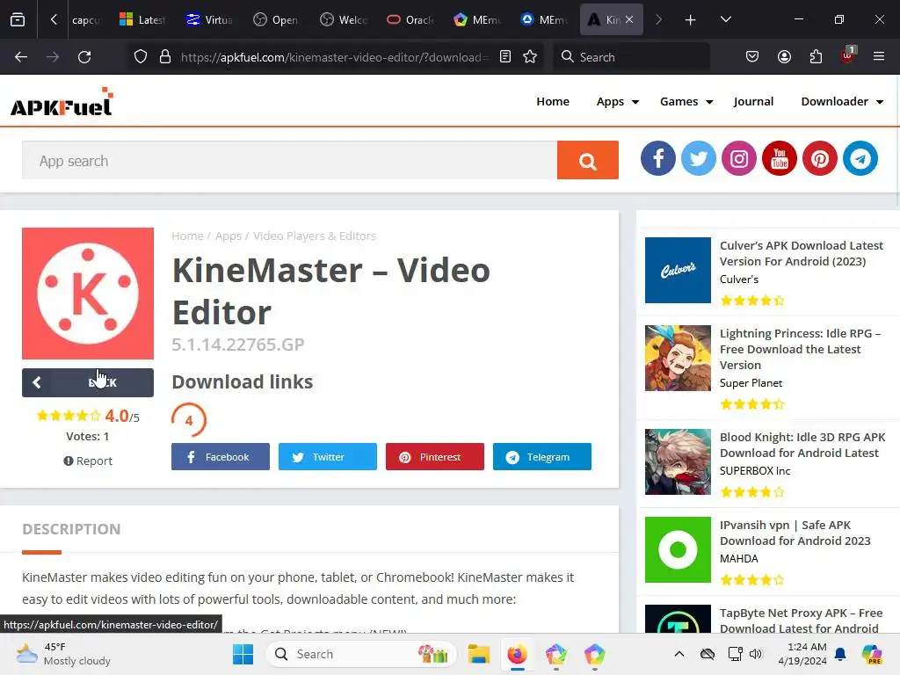Open APKFuel YouTube channel icon

tap(780, 158)
